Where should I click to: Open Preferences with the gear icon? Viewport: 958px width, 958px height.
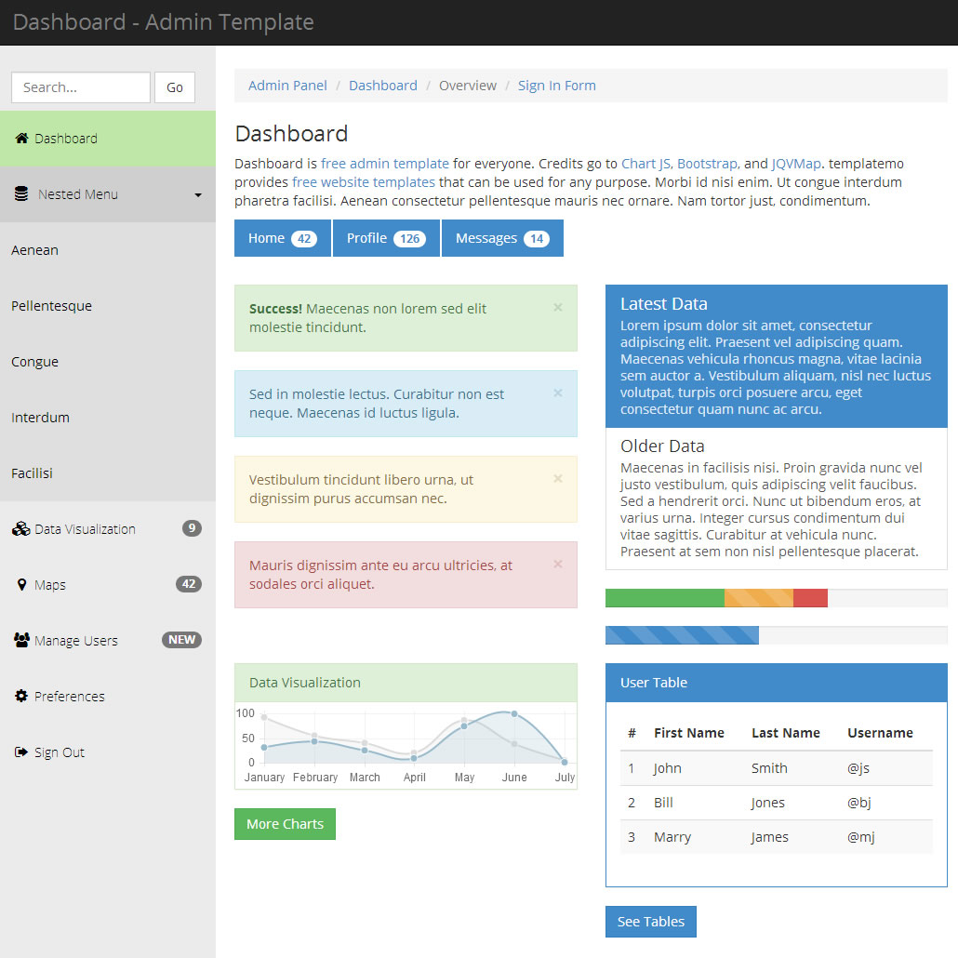[x=20, y=696]
